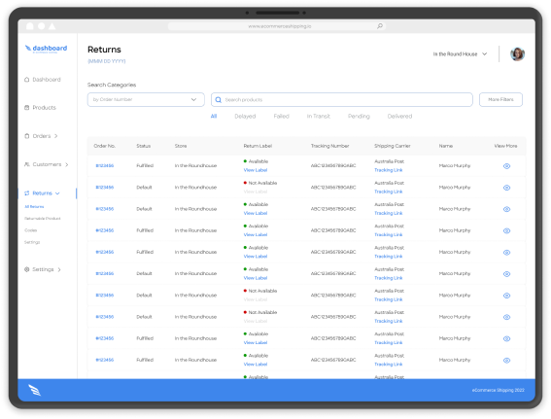Expand the Orders submenu chevron
This screenshot has width=551, height=419.
pyautogui.click(x=55, y=136)
